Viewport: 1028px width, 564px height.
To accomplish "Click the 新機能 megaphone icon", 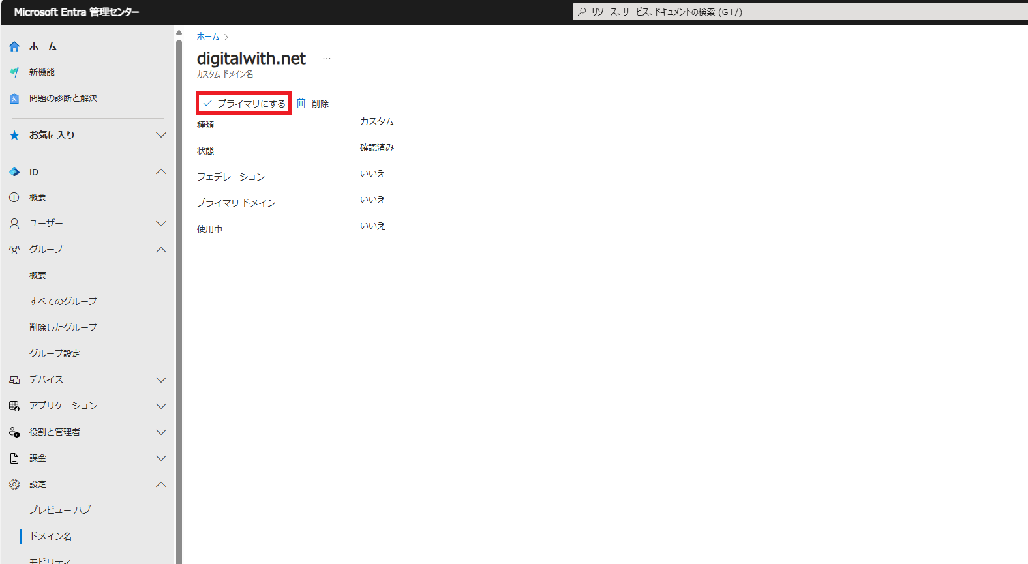I will click(x=14, y=72).
